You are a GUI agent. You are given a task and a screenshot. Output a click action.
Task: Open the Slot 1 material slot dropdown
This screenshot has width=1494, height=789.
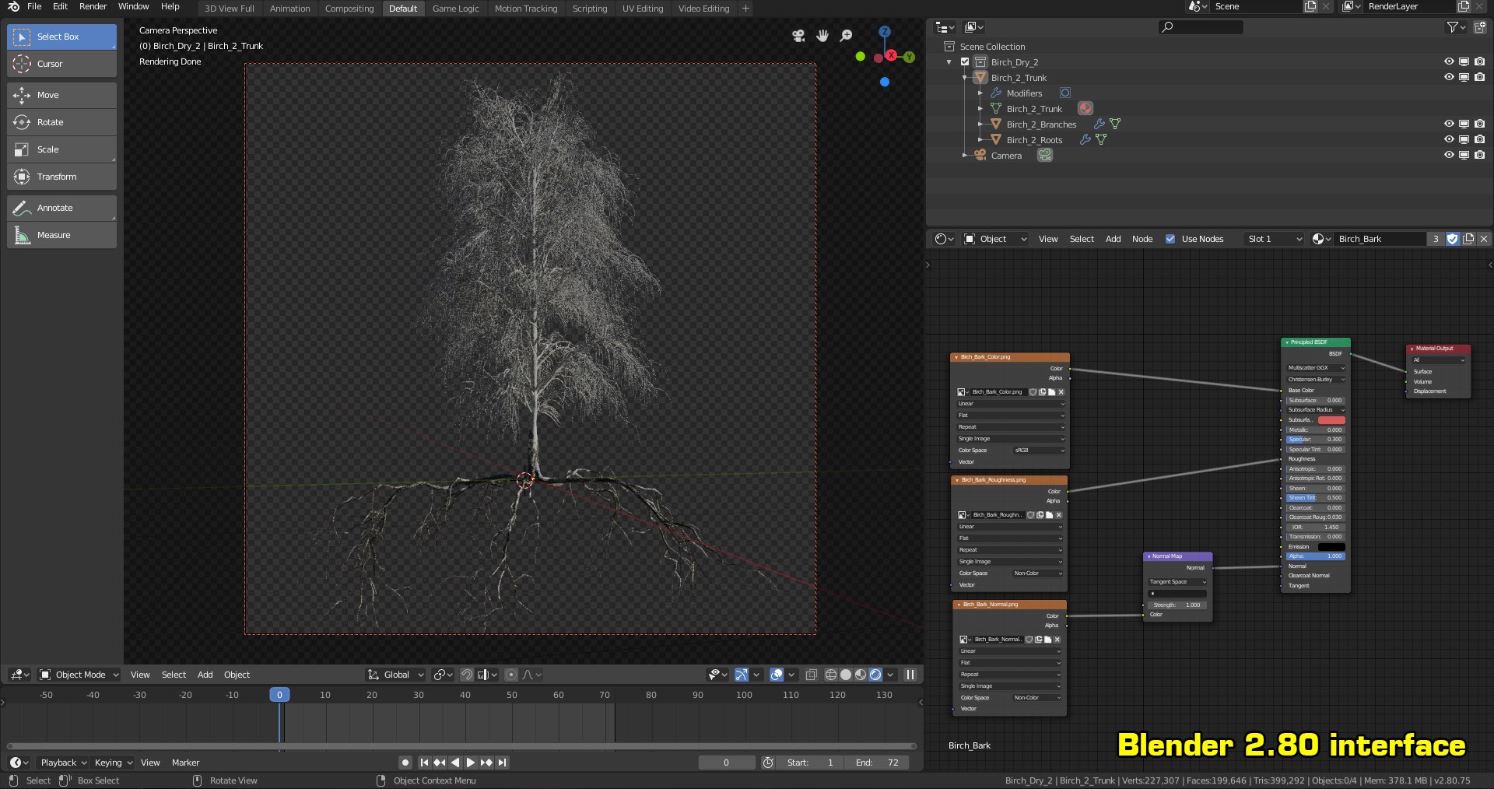click(1273, 239)
